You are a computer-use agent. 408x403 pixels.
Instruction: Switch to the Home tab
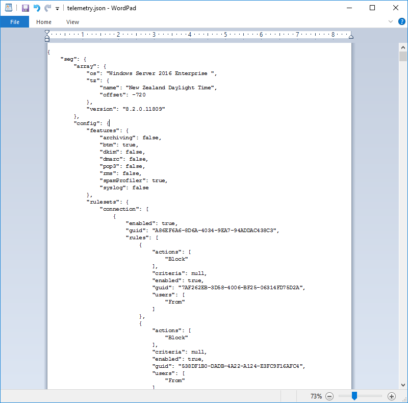pyautogui.click(x=44, y=22)
